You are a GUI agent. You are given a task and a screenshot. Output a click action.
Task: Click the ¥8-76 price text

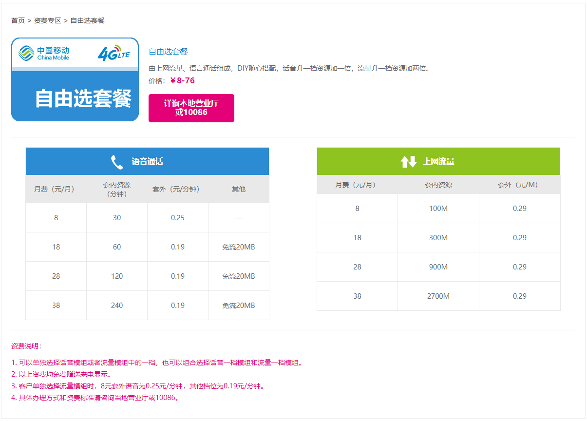pos(182,80)
